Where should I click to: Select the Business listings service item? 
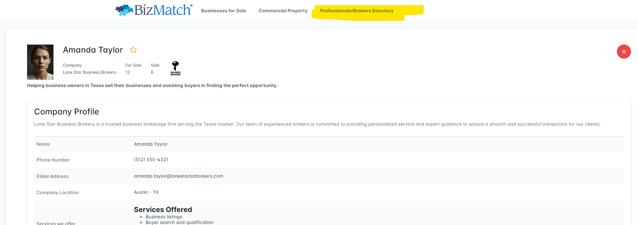[164, 217]
